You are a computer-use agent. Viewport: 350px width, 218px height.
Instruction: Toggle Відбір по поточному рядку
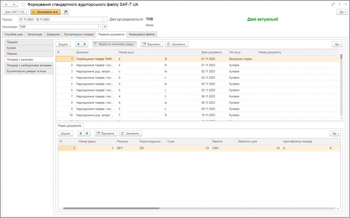(115, 44)
